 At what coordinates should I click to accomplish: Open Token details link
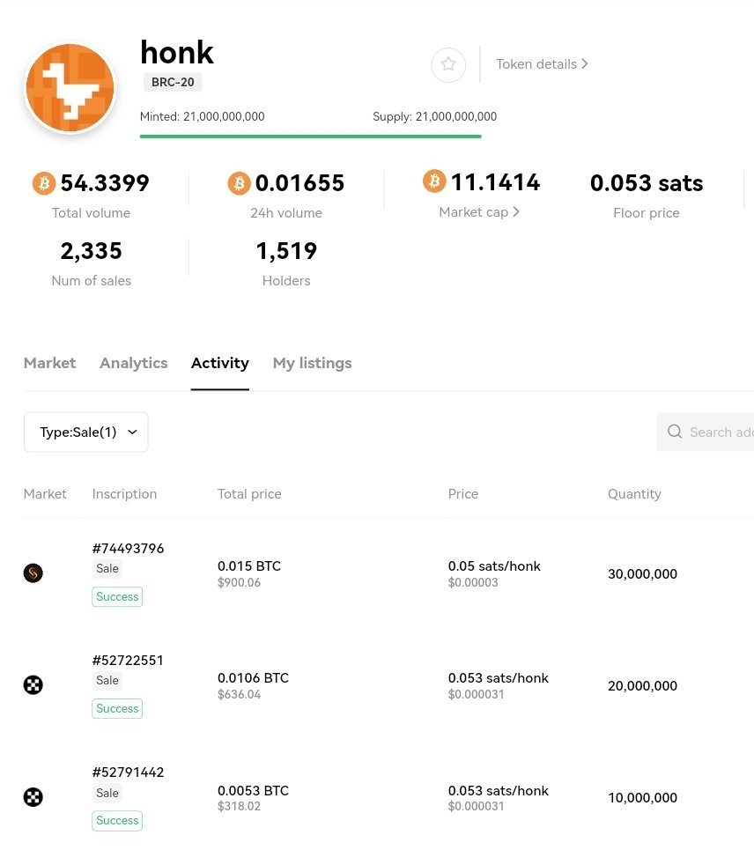542,64
